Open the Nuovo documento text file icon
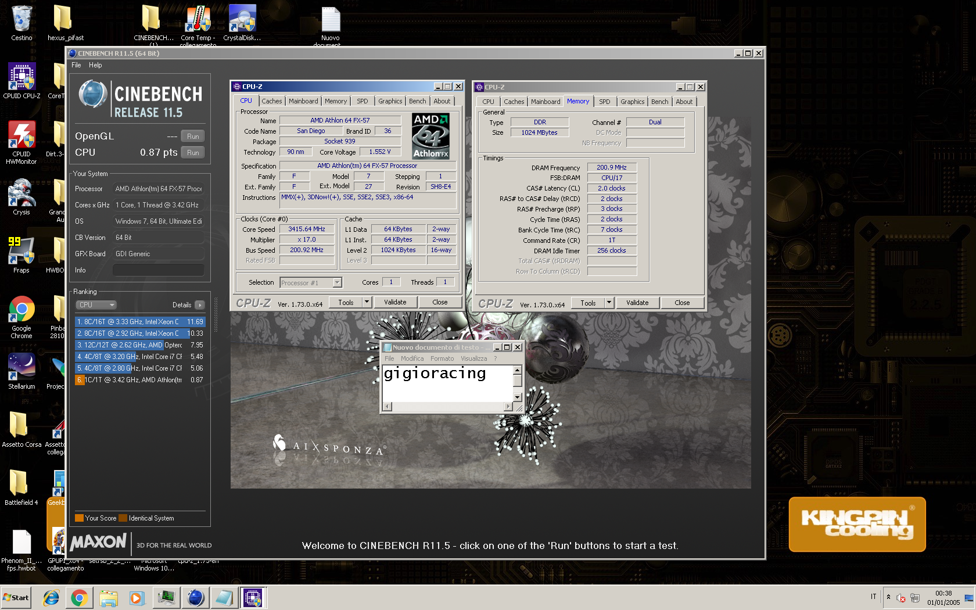The image size is (976, 610). [331, 24]
